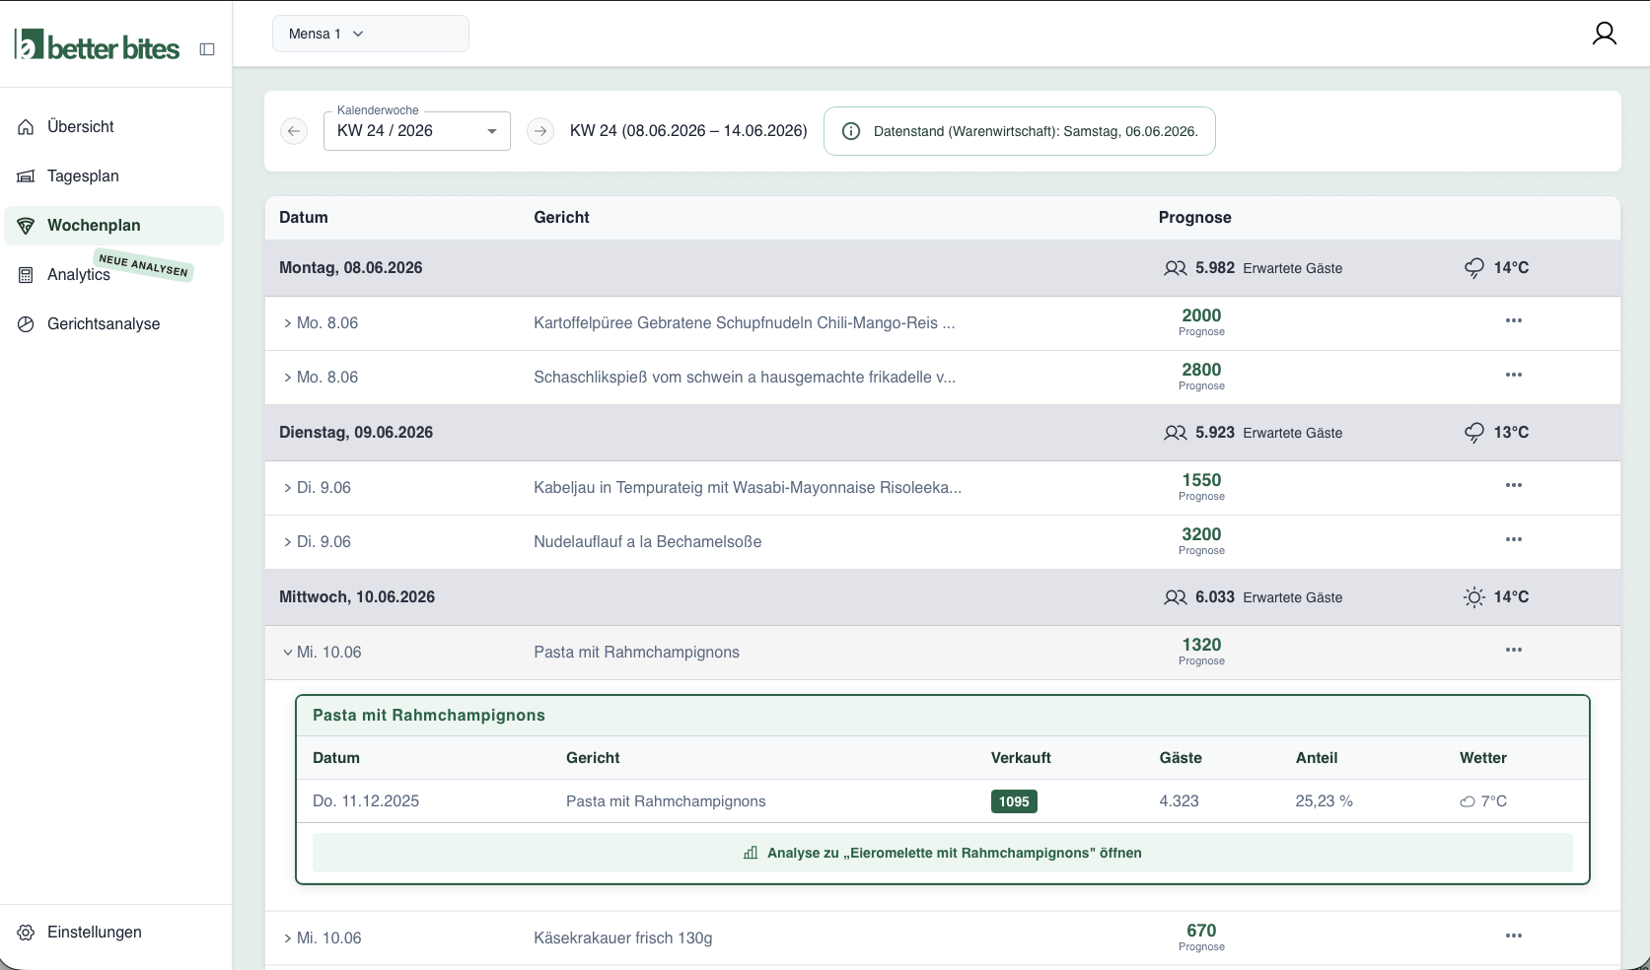
Task: Click the 3200 Prognose value
Action: [1201, 534]
